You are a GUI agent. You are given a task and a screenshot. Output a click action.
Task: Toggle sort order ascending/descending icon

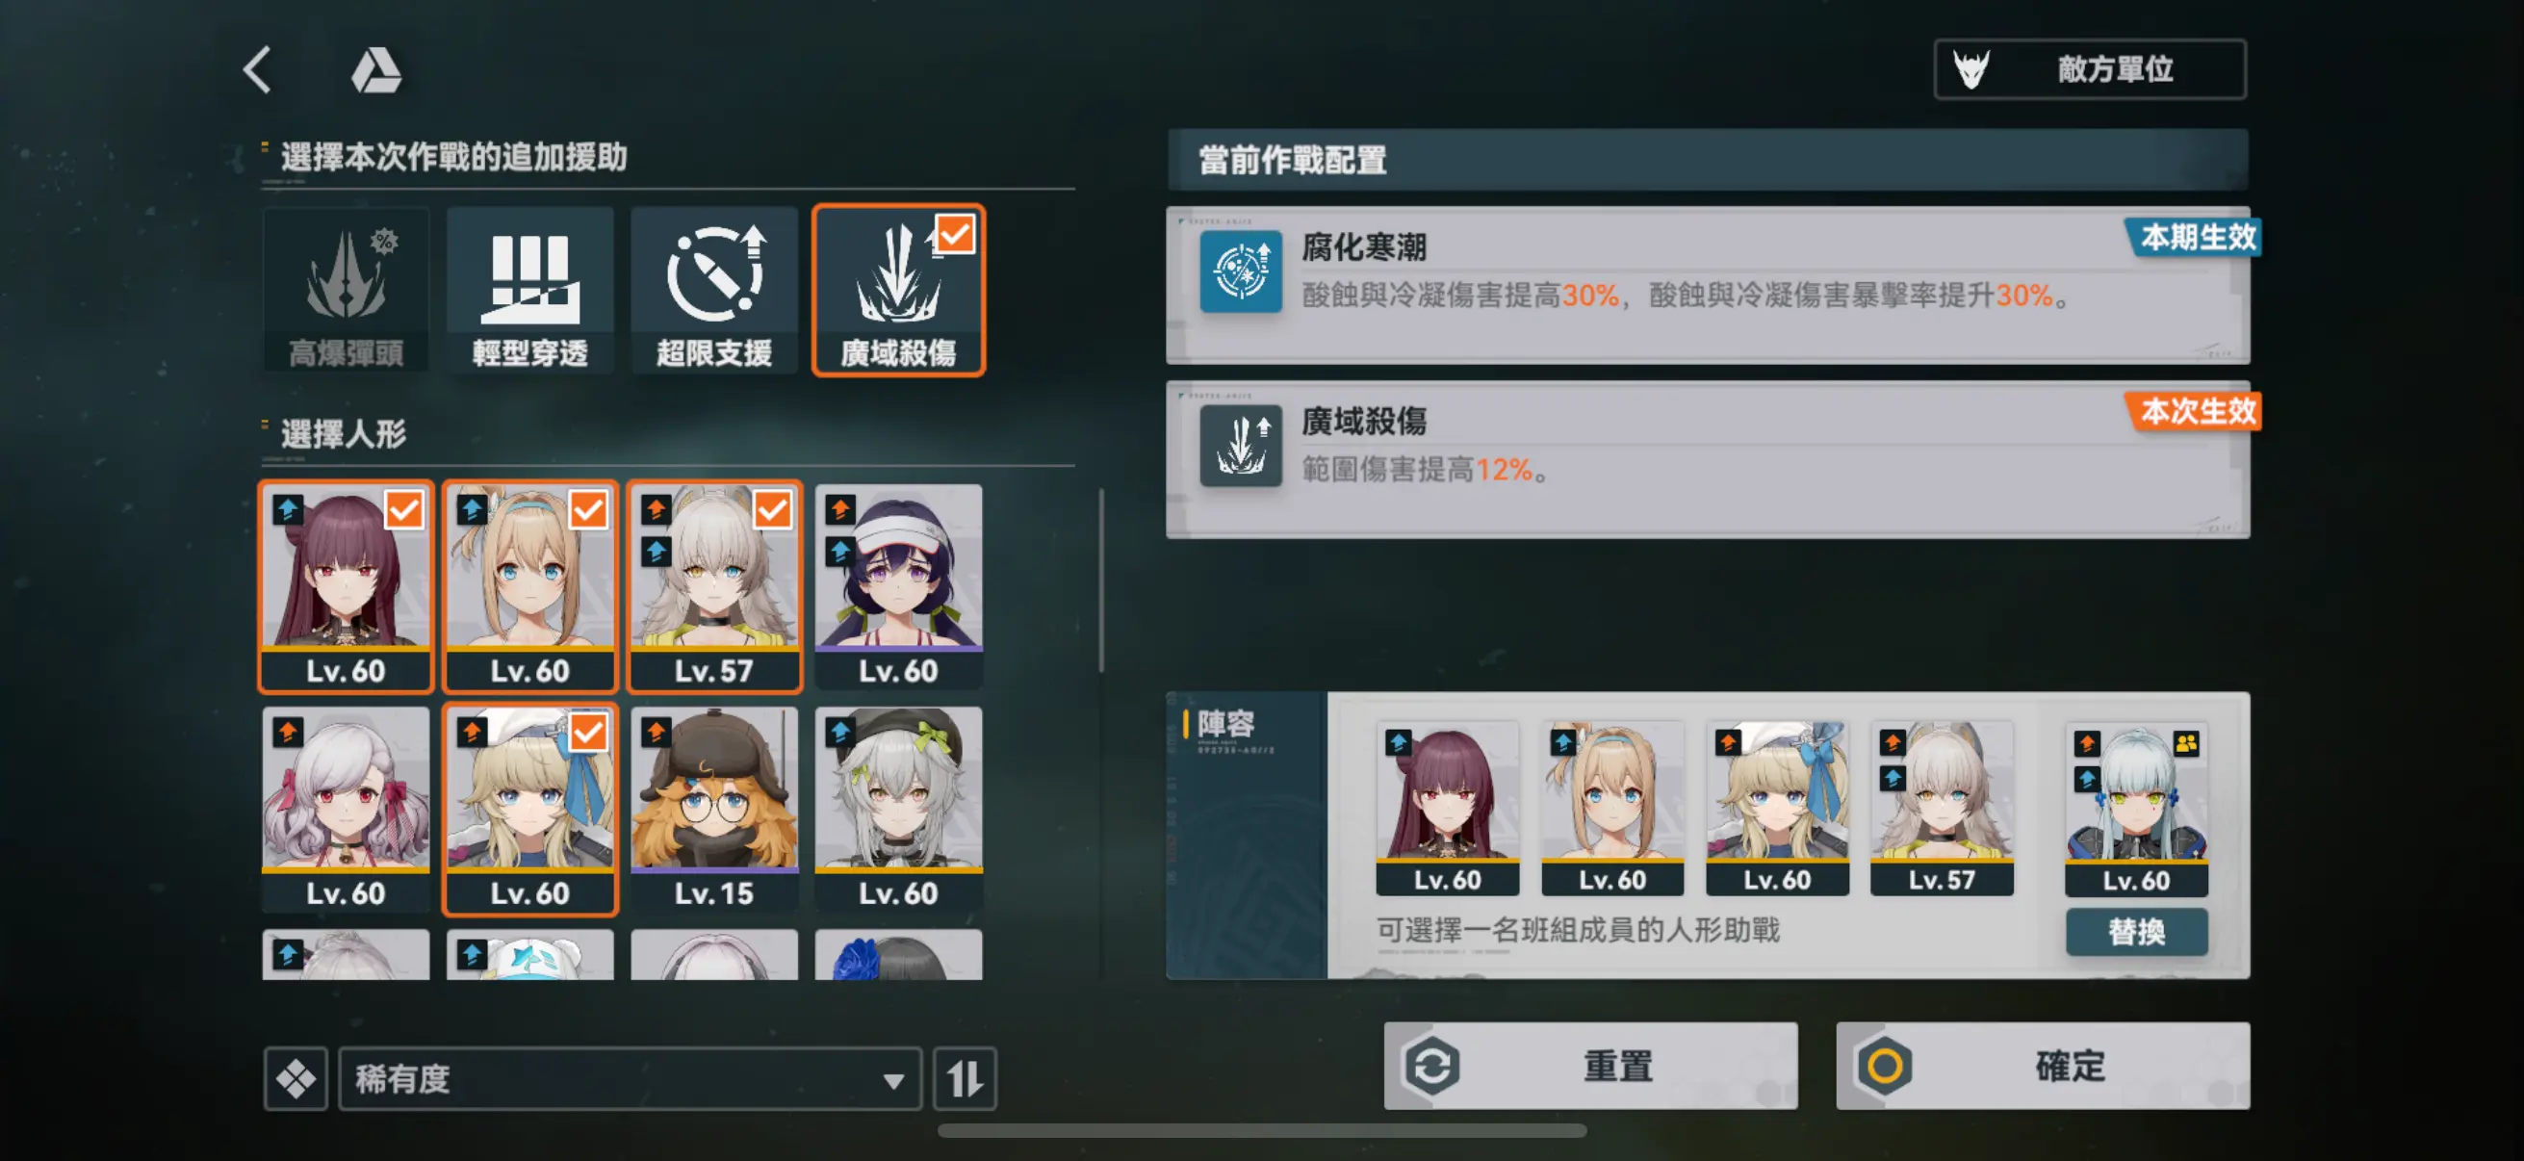point(966,1079)
